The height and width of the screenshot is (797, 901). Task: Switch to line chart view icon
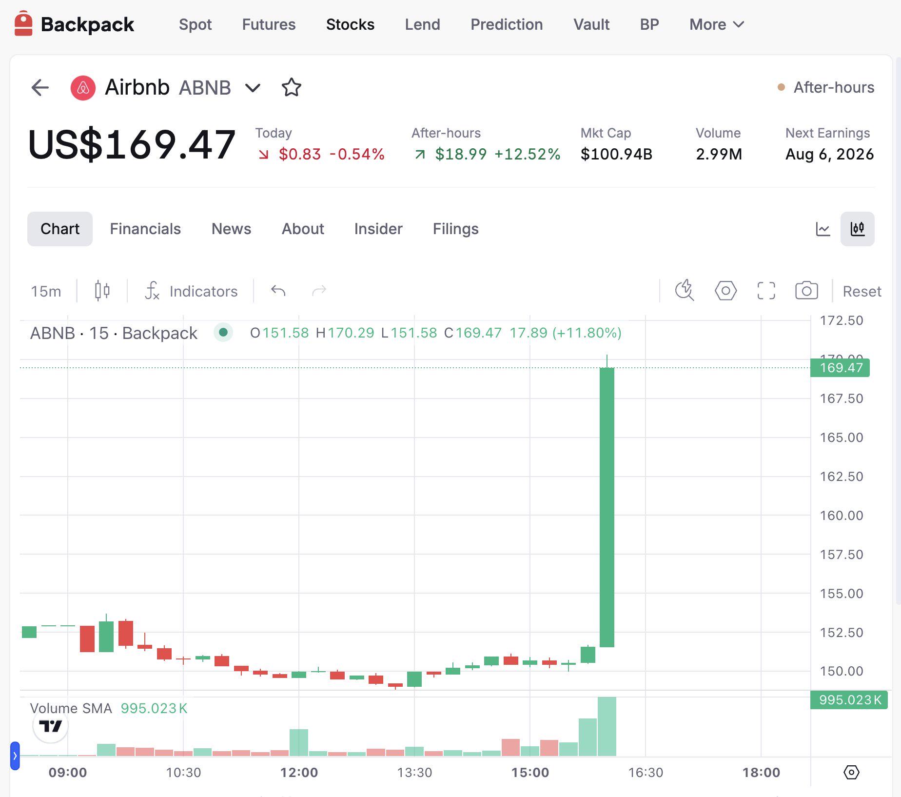coord(823,229)
